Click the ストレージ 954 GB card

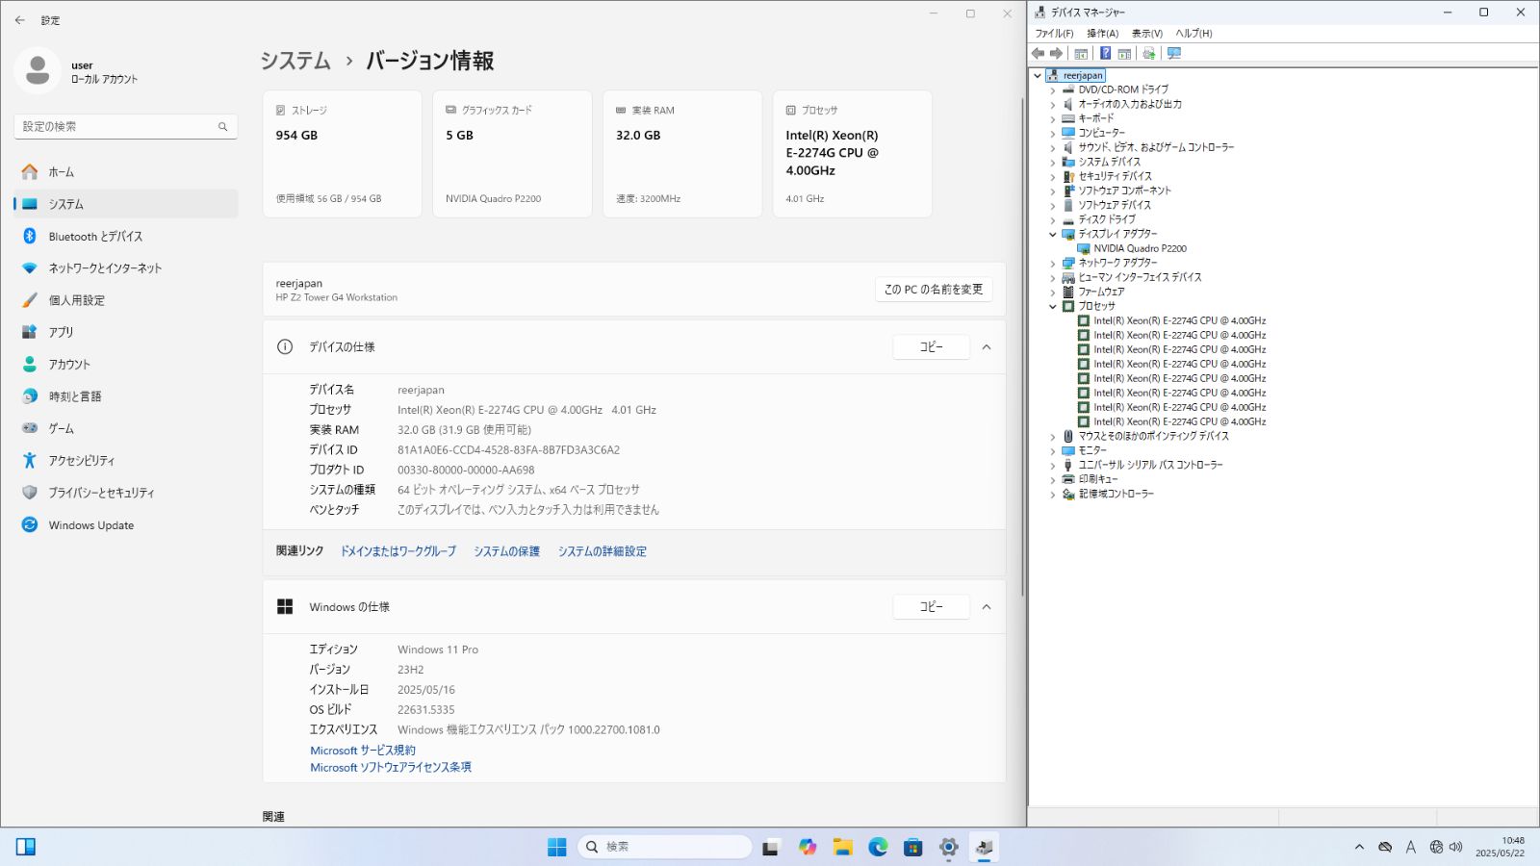click(343, 154)
